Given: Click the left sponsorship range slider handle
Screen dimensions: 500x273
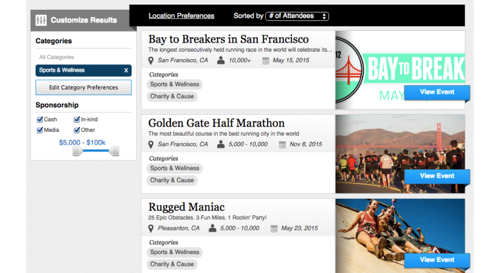Looking at the screenshot, I should [76, 151].
